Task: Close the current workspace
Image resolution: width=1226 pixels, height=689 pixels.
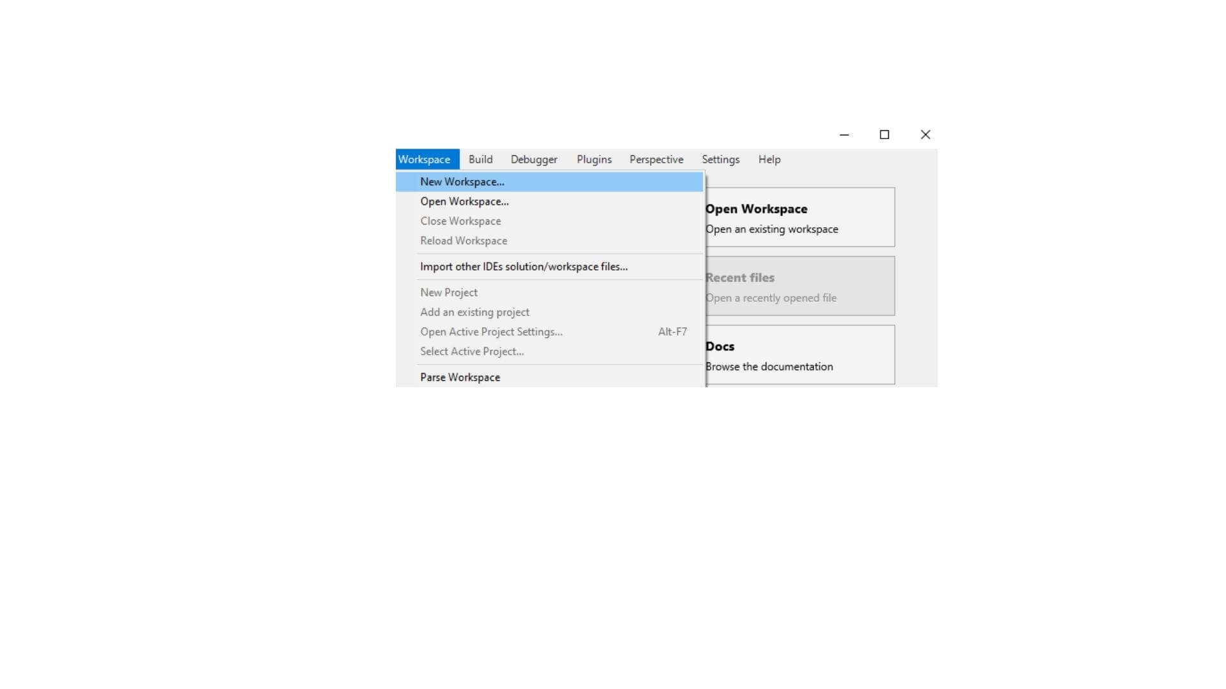Action: point(460,220)
